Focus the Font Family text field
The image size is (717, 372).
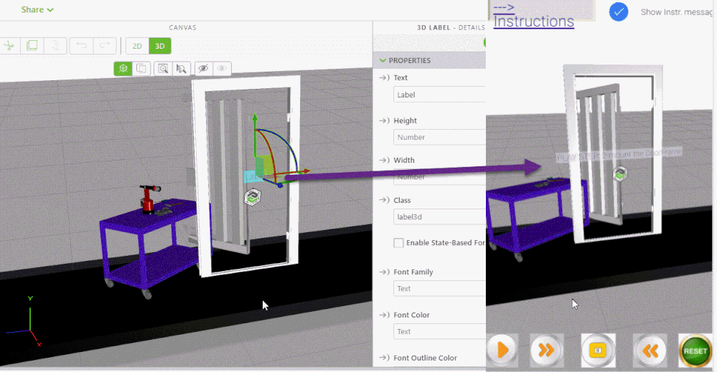click(x=439, y=288)
